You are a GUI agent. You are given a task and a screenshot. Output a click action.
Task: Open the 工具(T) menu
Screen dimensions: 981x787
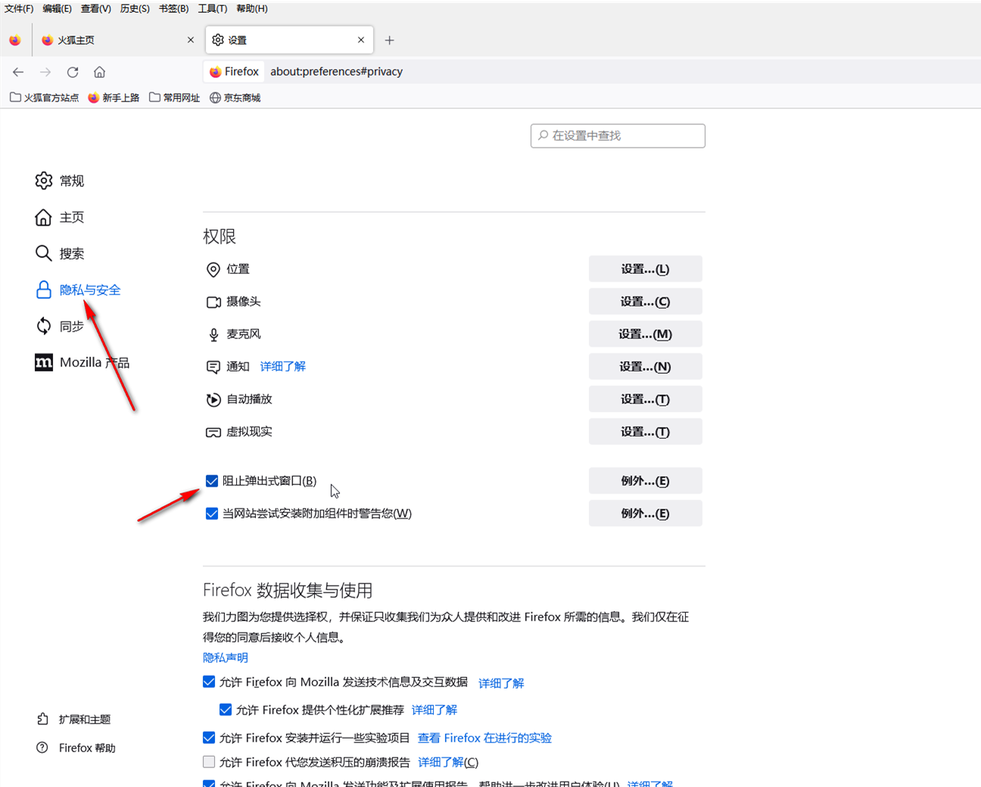coord(213,8)
